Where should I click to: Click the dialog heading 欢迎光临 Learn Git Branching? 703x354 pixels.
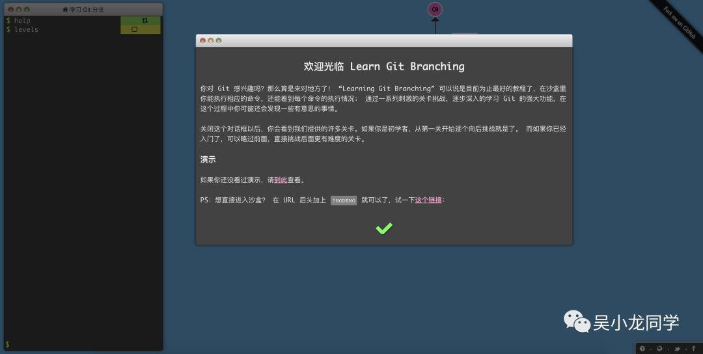tap(384, 66)
